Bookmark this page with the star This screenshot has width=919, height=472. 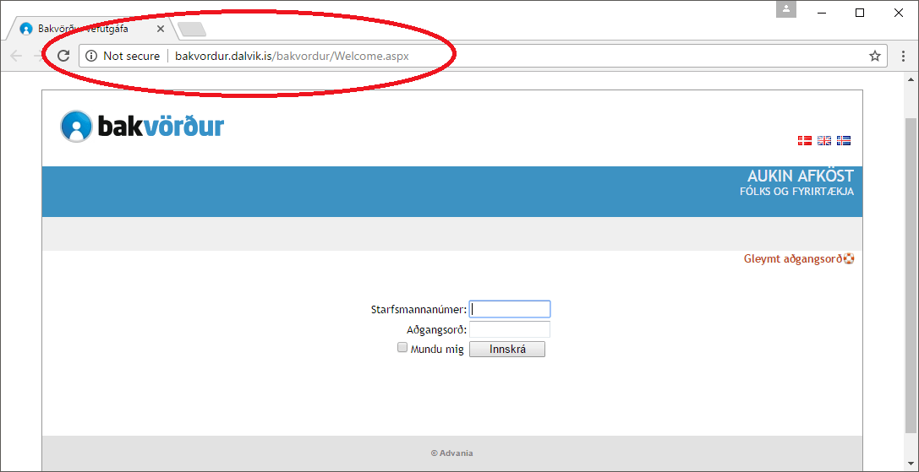874,57
